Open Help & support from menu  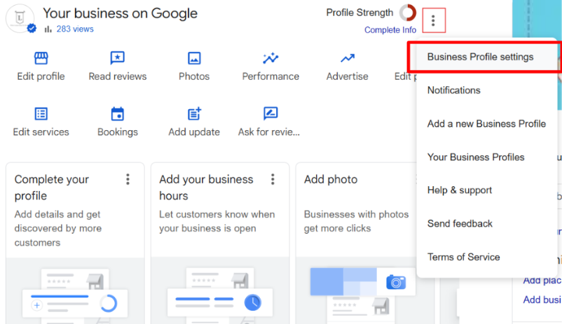(x=460, y=190)
